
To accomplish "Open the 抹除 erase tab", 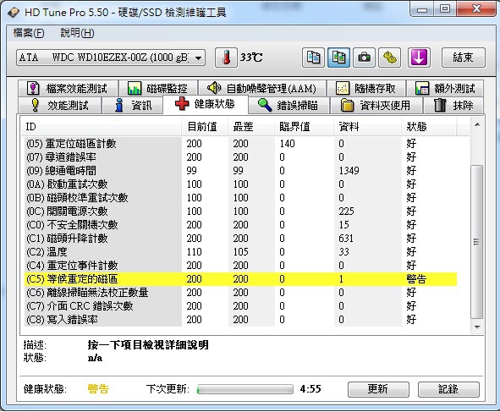I will pos(453,105).
